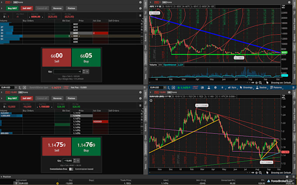Click red 6600 Sell button
The image size is (297, 185).
57,58
